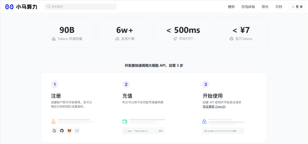Click the 90B statistic
The width and height of the screenshot is (308, 144).
pyautogui.click(x=67, y=30)
